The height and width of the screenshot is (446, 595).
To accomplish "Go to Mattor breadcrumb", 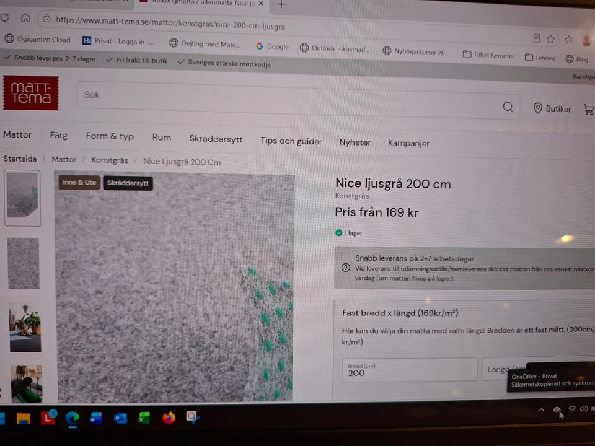I will 64,159.
